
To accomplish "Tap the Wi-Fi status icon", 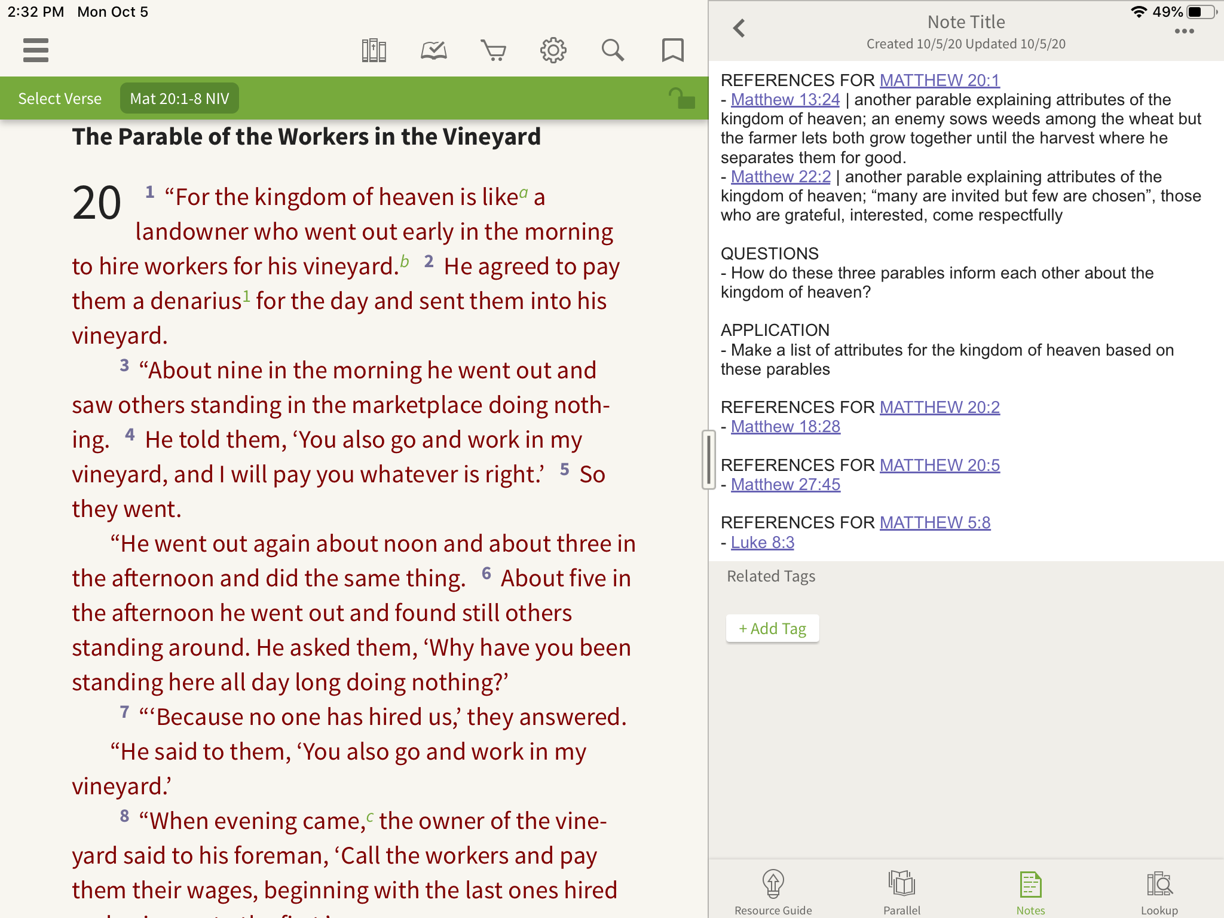I will click(1139, 12).
